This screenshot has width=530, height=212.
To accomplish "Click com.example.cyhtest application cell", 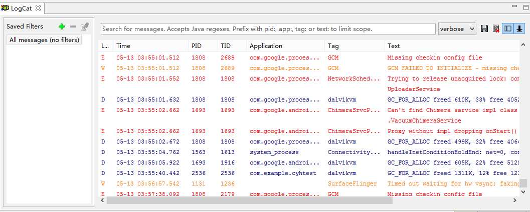I will (283, 173).
